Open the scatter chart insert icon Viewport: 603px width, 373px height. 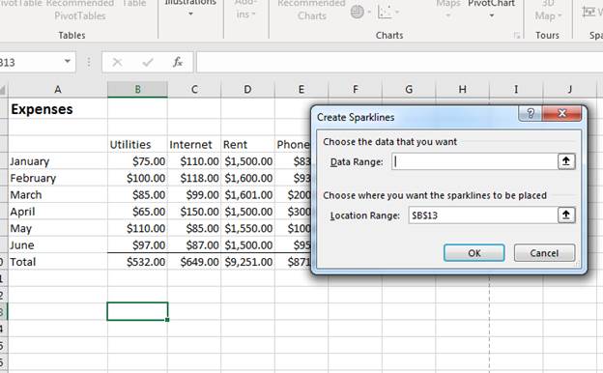(x=388, y=12)
